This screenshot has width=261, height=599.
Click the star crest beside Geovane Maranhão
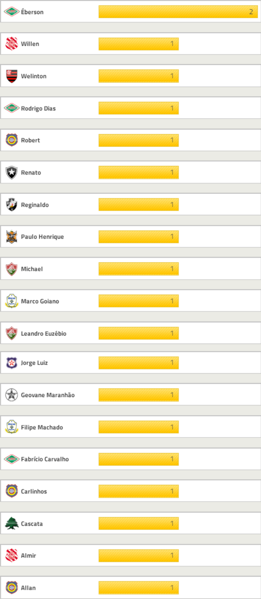(x=12, y=395)
